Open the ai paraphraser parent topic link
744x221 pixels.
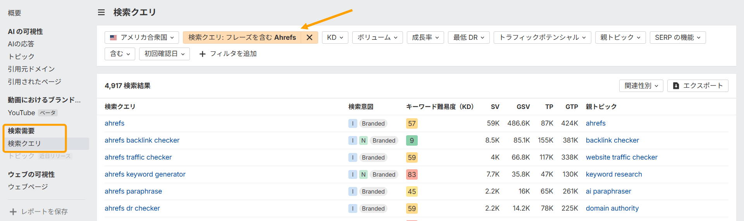608,191
